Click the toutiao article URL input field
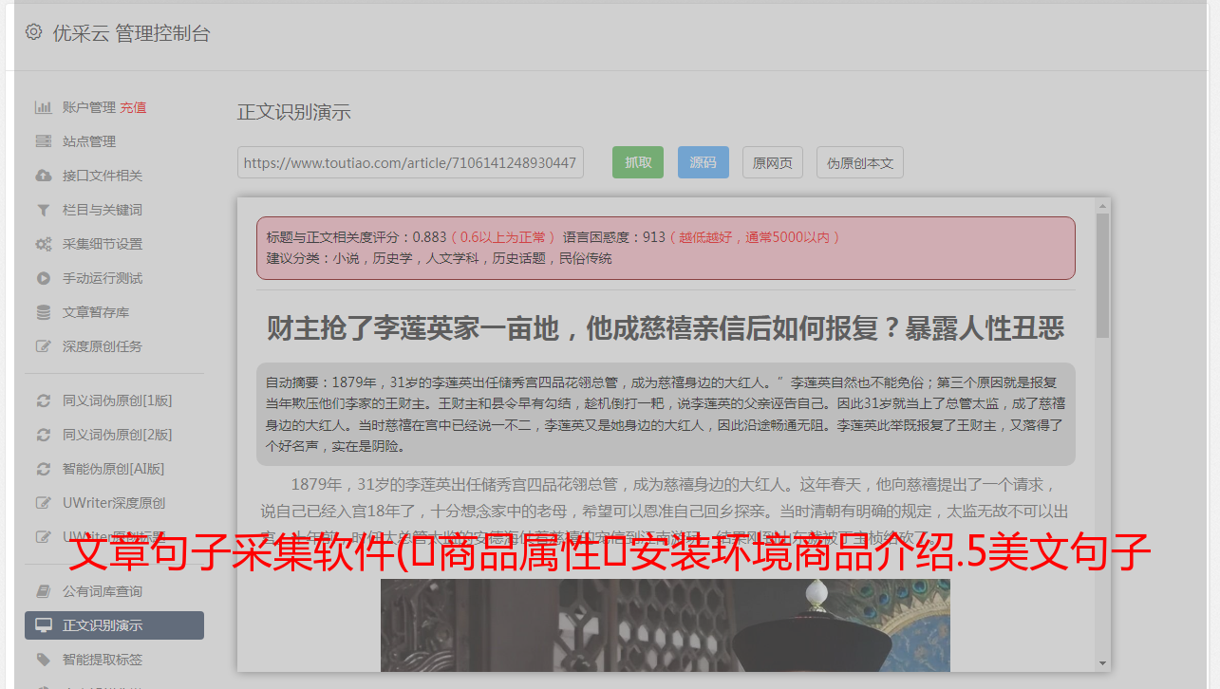The height and width of the screenshot is (689, 1220). point(410,162)
